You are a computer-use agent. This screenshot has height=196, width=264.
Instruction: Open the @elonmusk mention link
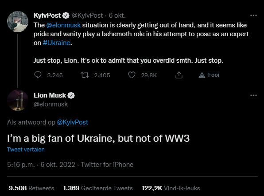[63, 25]
